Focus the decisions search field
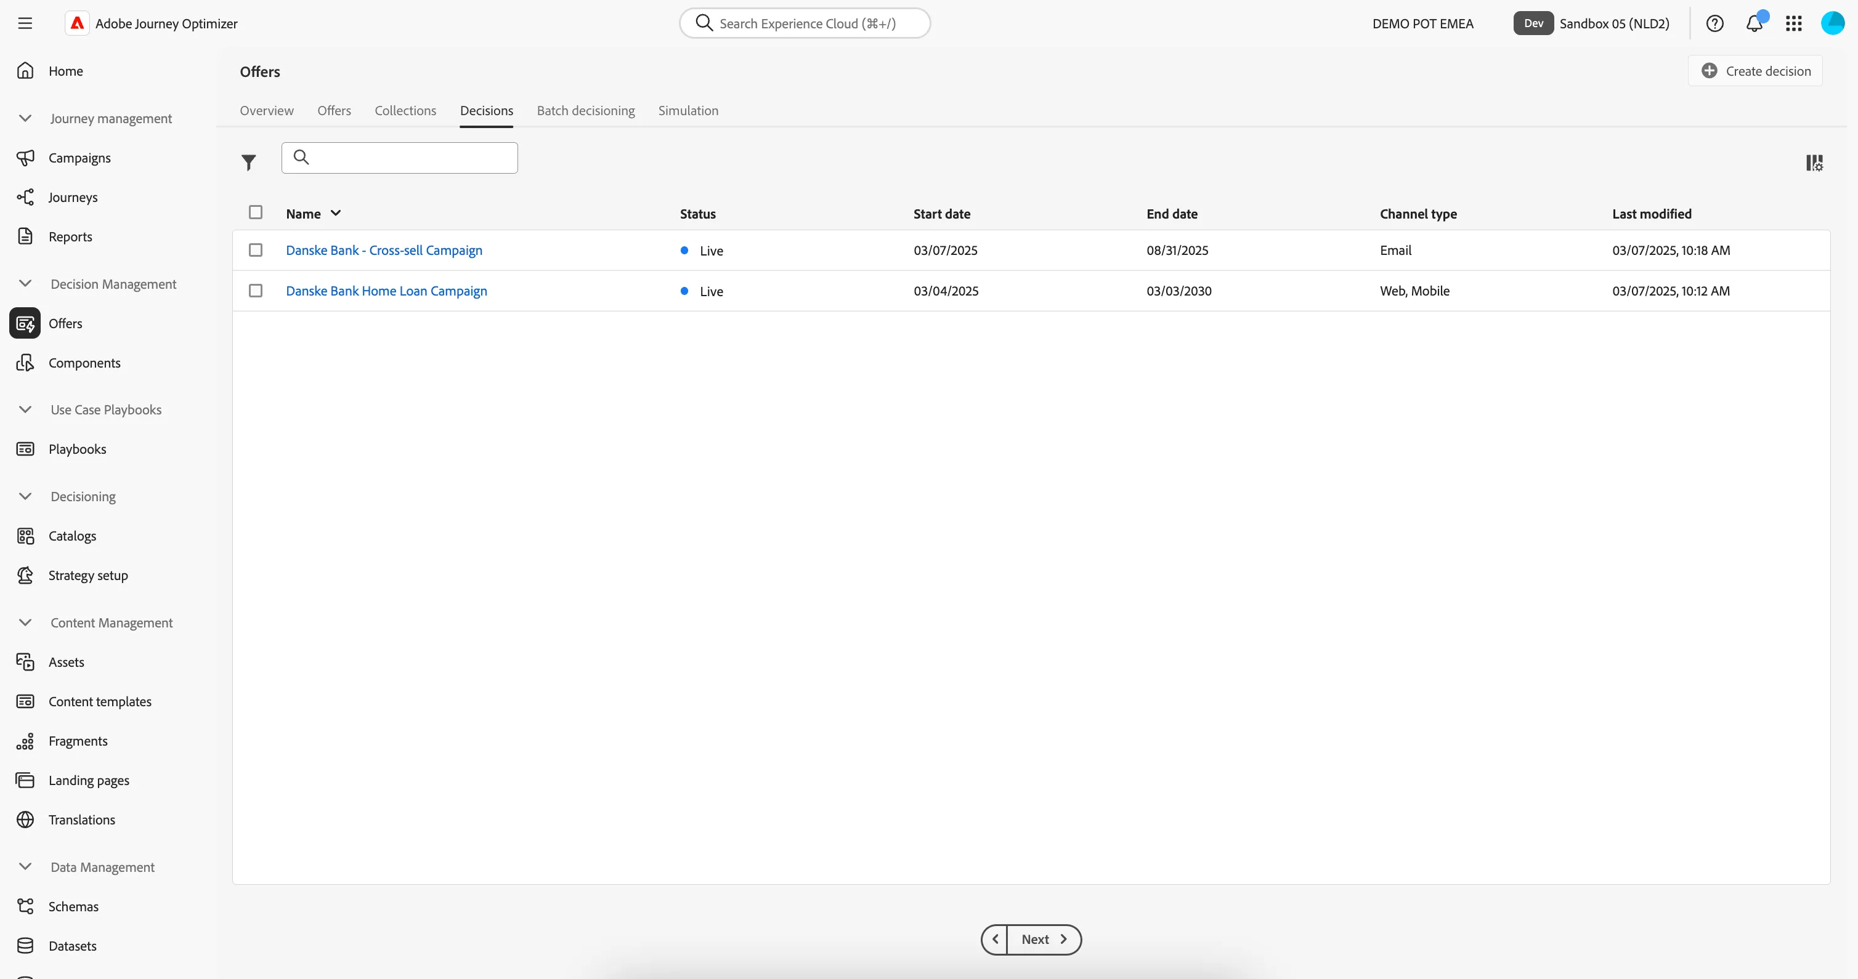The width and height of the screenshot is (1858, 979). click(400, 157)
